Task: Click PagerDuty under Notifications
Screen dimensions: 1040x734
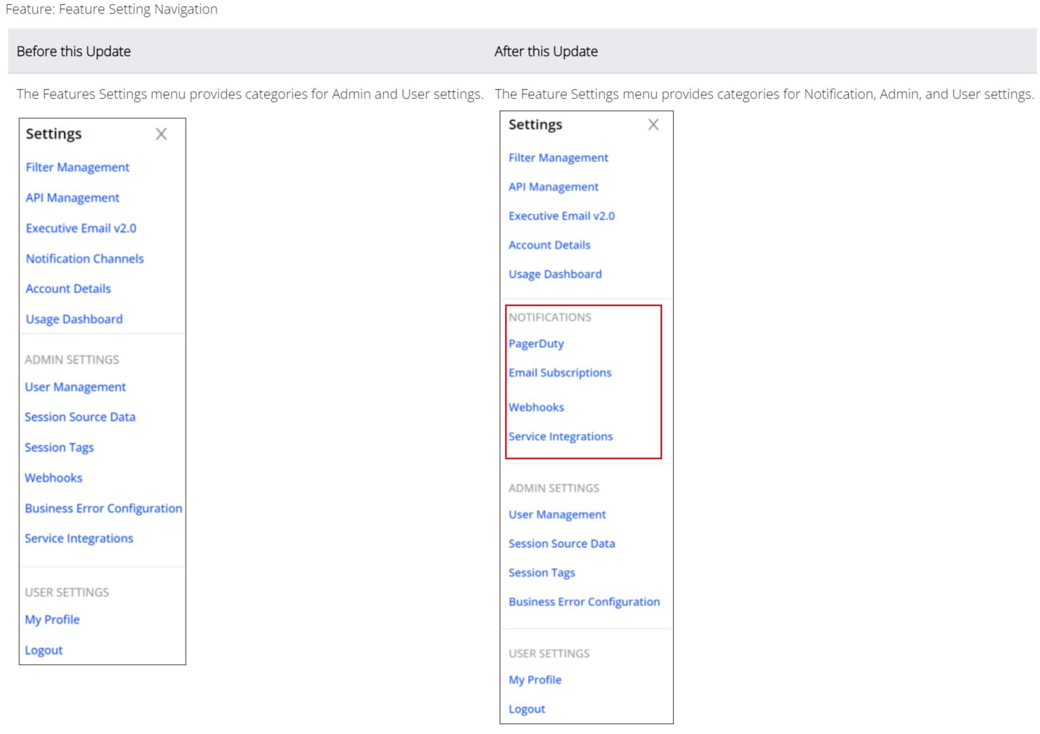Action: (535, 343)
